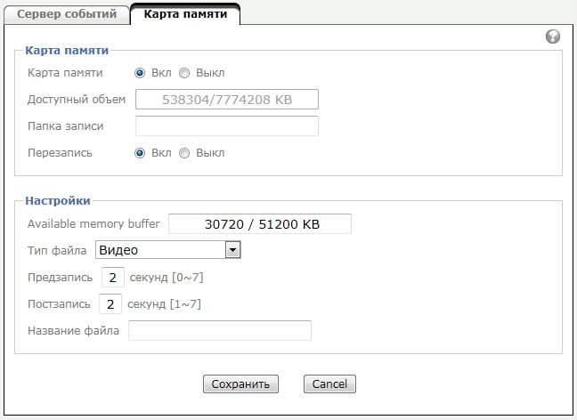Screen dimensions: 577x420
Task: Disable Карта памяти with Выкл radio
Action: pyautogui.click(x=184, y=73)
